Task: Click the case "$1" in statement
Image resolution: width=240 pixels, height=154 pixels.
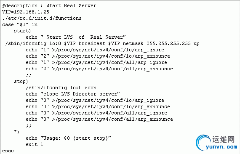Action: 20,25
